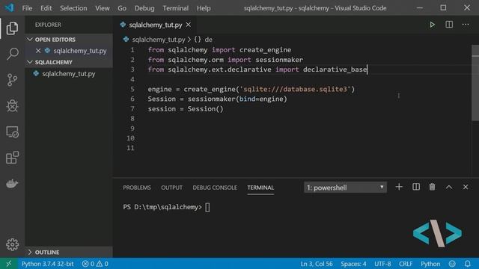Open the remote window indicator
The width and height of the screenshot is (479, 269).
coord(8,264)
